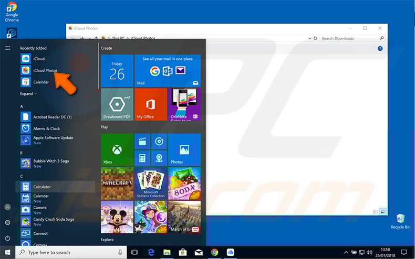Click the Explore group heading
The width and height of the screenshot is (415, 259).
tap(107, 240)
